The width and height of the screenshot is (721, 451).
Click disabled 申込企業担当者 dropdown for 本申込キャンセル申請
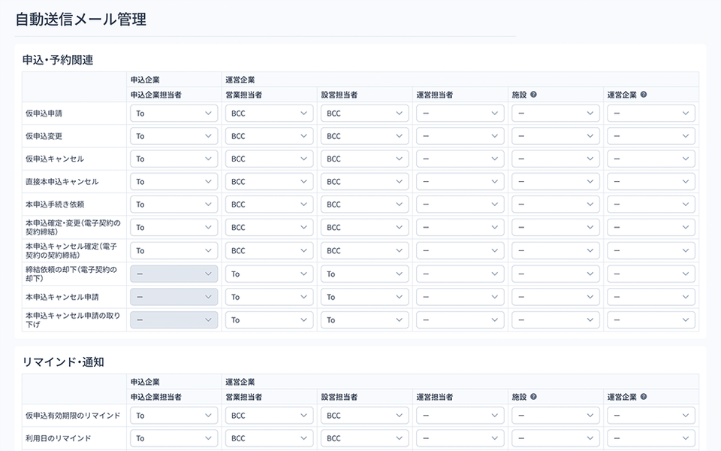(x=173, y=297)
